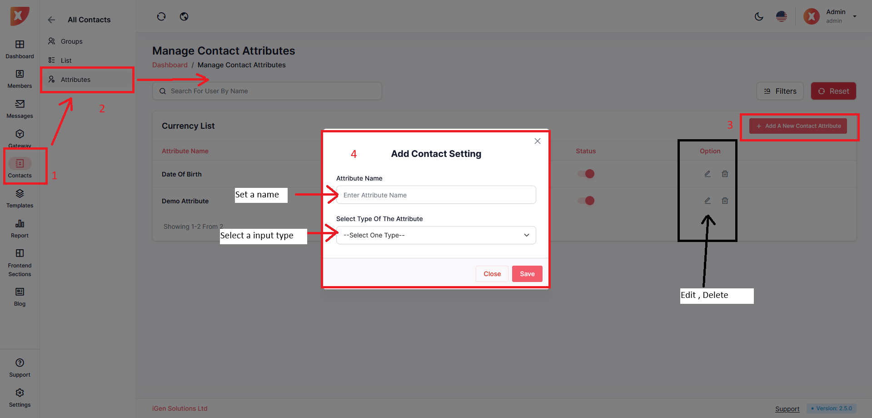The image size is (872, 418).
Task: Click the refresh sync icon in header
Action: (161, 17)
